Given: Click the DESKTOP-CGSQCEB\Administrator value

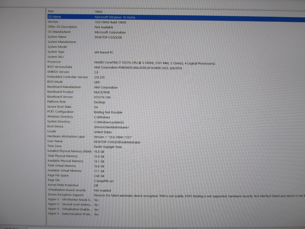Looking at the screenshot, I should 117,142.
